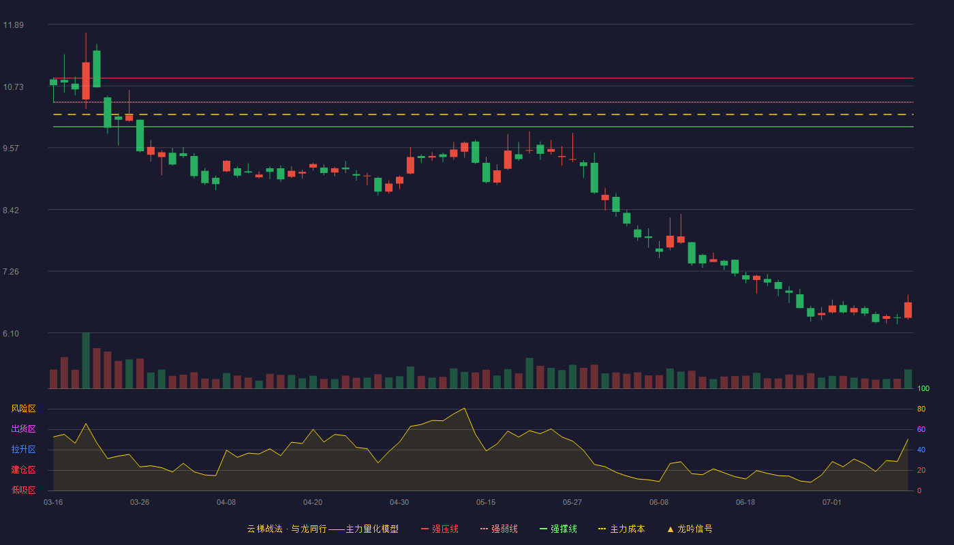
Task: Click the 11.89 price axis label
Action: 13,25
